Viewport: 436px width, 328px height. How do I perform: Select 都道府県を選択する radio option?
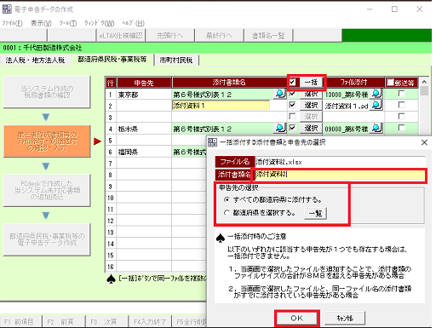coord(227,213)
